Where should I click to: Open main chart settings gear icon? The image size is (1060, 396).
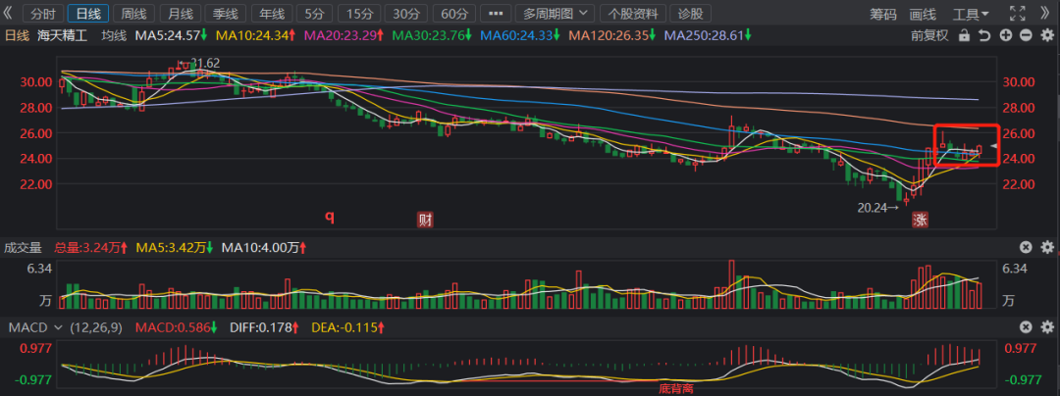1046,35
